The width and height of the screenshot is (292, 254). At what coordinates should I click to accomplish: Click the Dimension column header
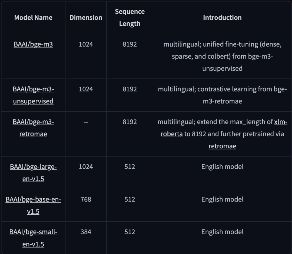pyautogui.click(x=86, y=18)
